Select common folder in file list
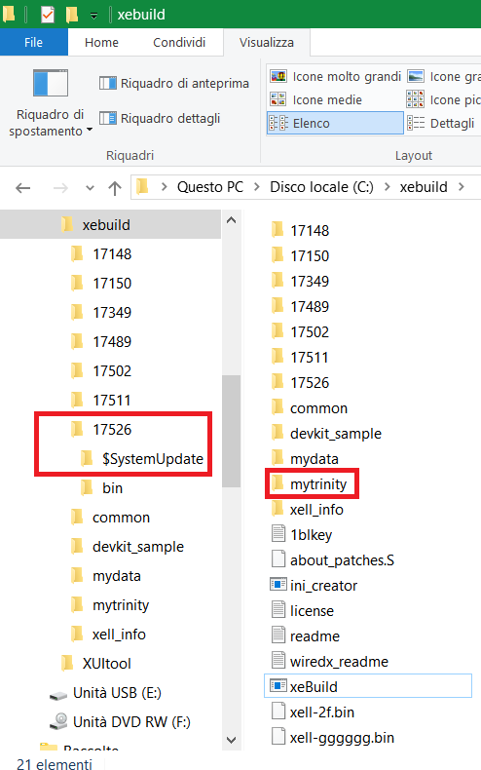The height and width of the screenshot is (770, 481). [310, 408]
